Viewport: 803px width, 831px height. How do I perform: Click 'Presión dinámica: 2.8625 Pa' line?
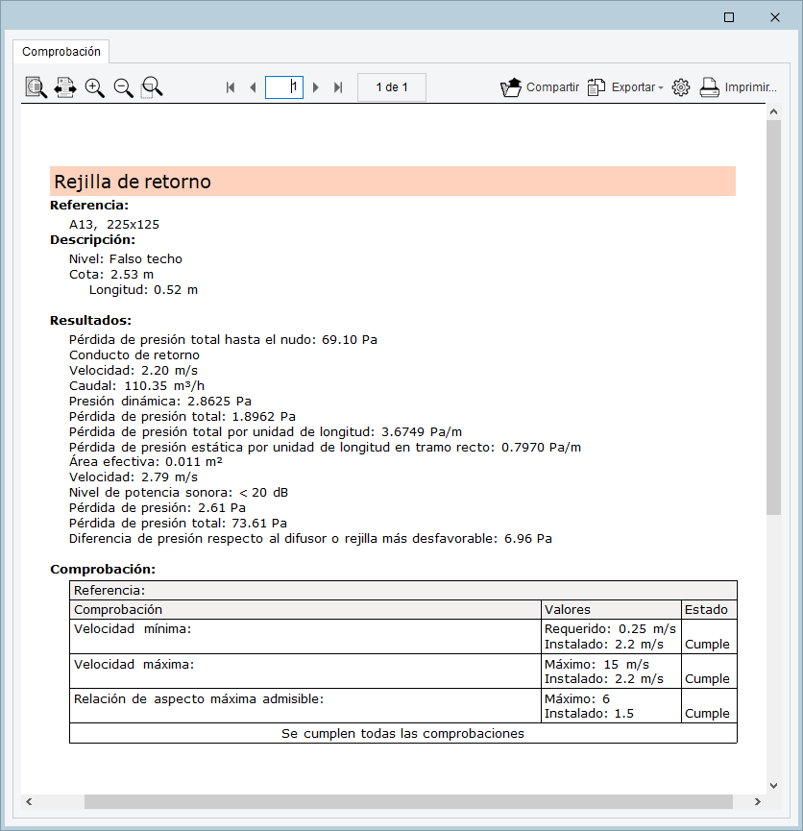(160, 401)
